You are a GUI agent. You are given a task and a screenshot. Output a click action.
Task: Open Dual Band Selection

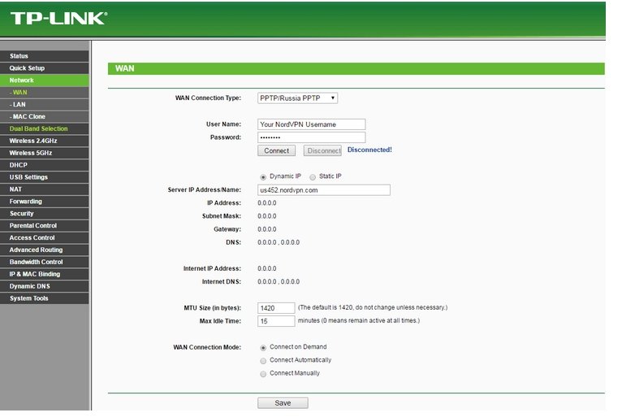pyautogui.click(x=45, y=128)
